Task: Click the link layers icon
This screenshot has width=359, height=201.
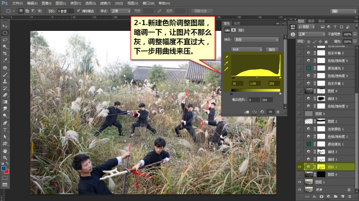Action: click(x=307, y=197)
